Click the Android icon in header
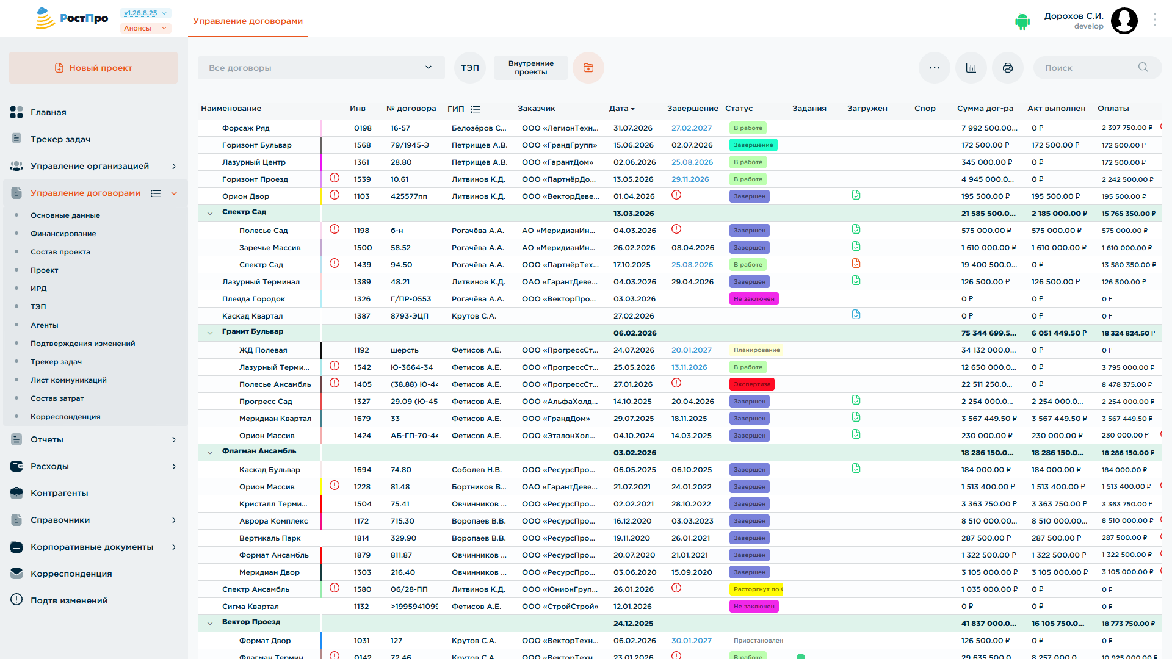Viewport: 1172px width, 659px height. (x=1022, y=21)
